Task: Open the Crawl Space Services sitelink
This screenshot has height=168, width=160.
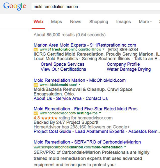Action: (63, 64)
